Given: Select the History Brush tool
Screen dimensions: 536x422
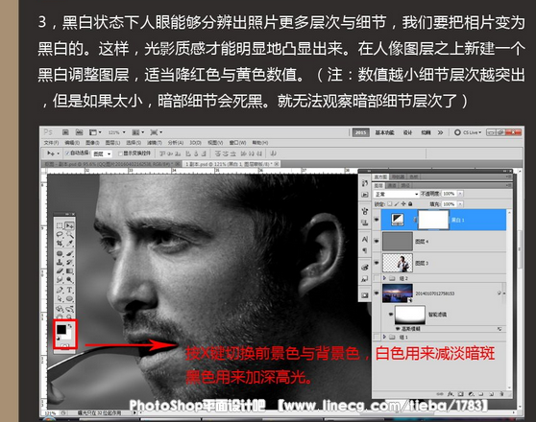Looking at the screenshot, I should (x=69, y=262).
